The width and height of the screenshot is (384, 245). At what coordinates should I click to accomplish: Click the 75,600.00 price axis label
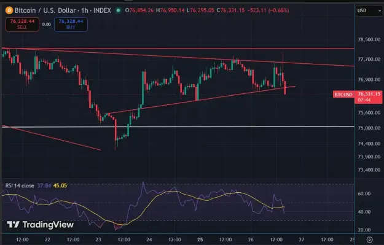click(x=369, y=113)
